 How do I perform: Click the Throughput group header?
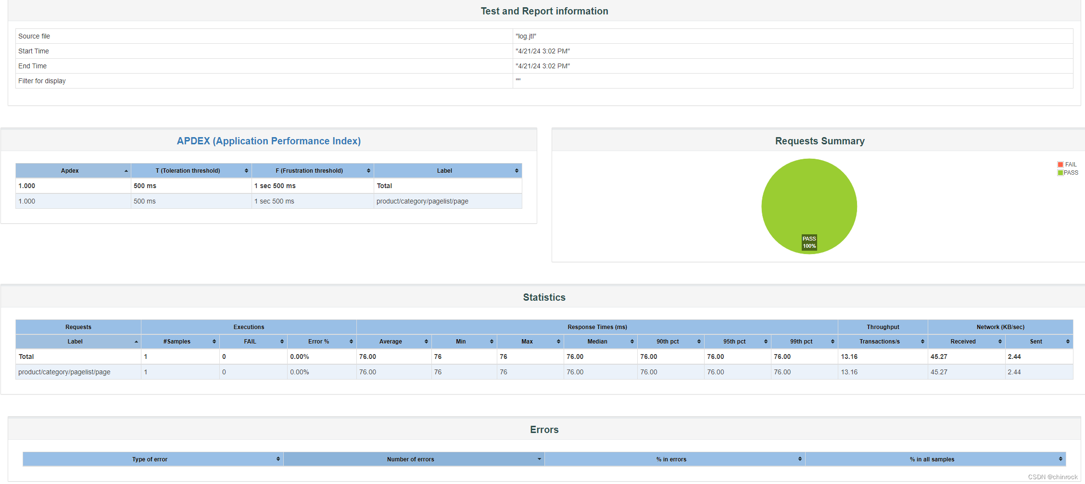point(883,327)
